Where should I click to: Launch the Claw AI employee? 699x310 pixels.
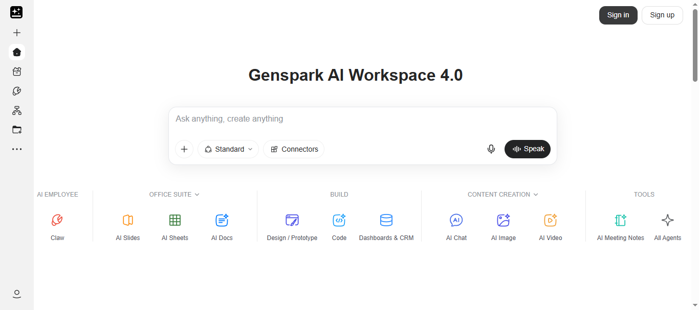[x=57, y=227]
